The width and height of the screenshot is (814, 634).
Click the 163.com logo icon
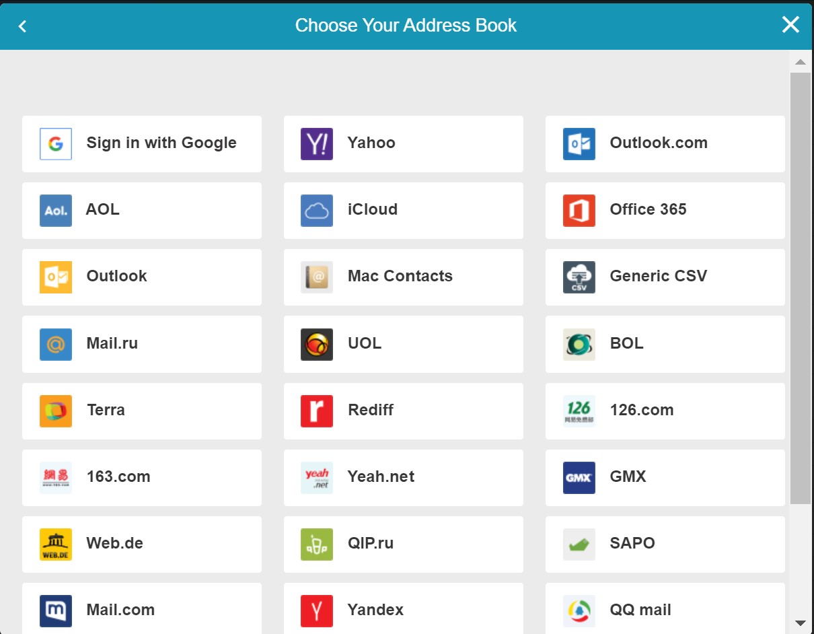tap(56, 478)
